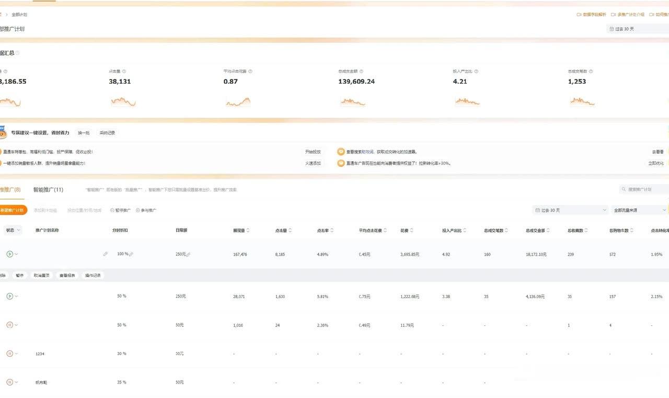Click the green running status icon in the 28,071 row
Viewport: 669px width, 398px height.
(9, 296)
